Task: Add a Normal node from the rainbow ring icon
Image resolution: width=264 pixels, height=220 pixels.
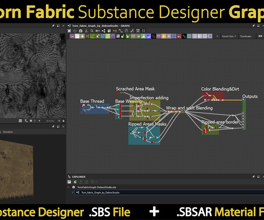Action: pos(149,36)
